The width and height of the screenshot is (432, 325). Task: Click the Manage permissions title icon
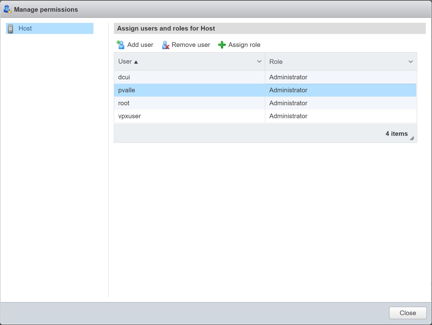7,9
